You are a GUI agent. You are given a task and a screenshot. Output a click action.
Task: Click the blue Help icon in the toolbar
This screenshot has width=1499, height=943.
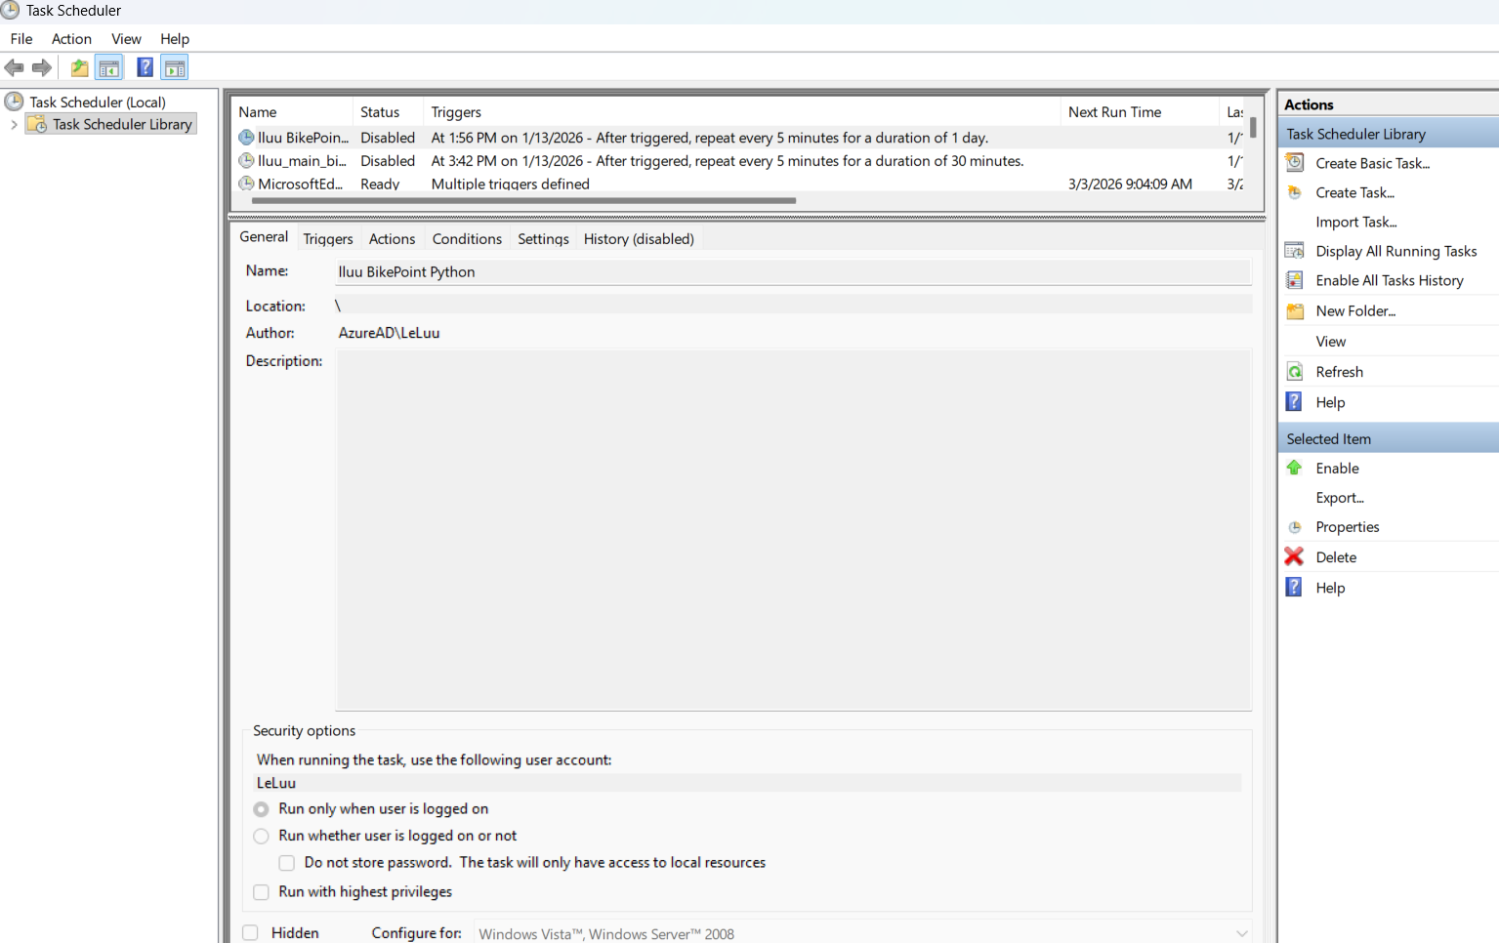[145, 67]
